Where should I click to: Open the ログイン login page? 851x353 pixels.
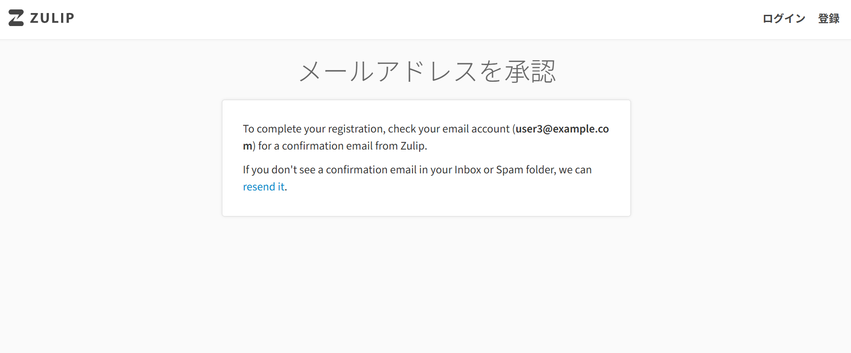(x=784, y=18)
